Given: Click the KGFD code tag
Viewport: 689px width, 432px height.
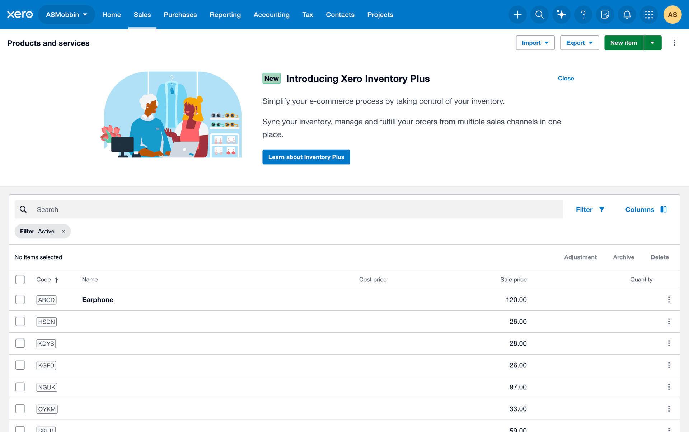Looking at the screenshot, I should coord(46,365).
